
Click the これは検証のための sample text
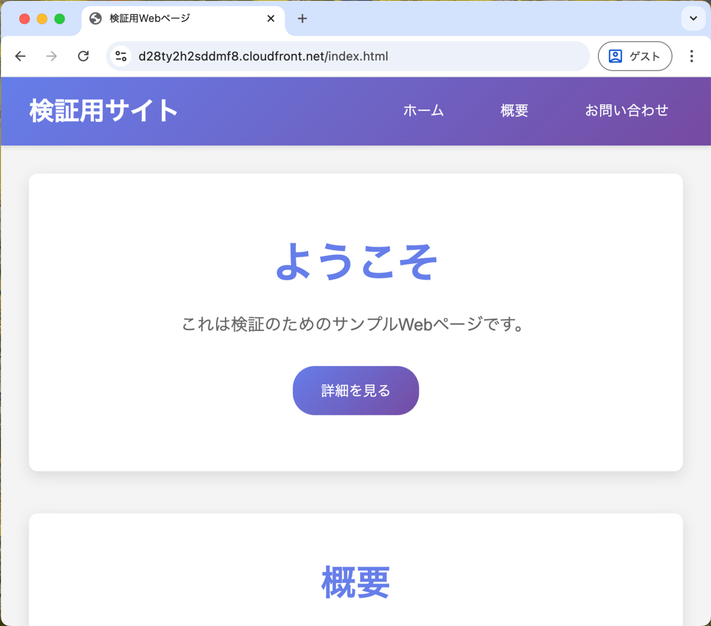[354, 324]
